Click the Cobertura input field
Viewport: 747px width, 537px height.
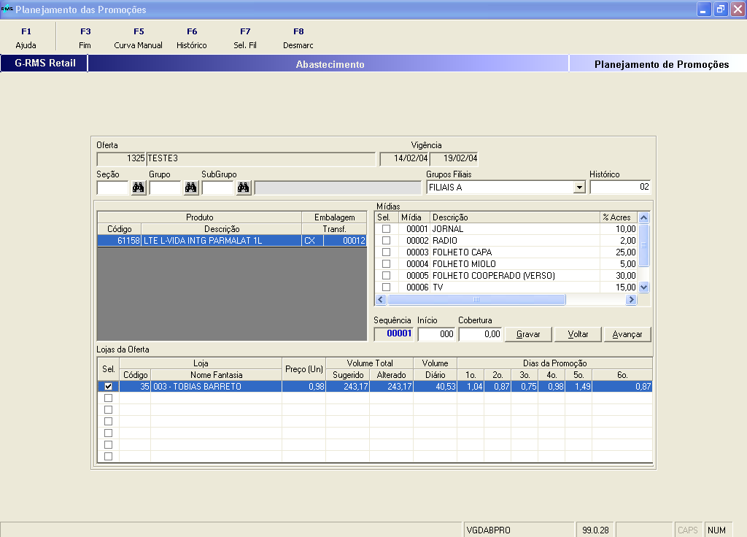[x=480, y=334]
